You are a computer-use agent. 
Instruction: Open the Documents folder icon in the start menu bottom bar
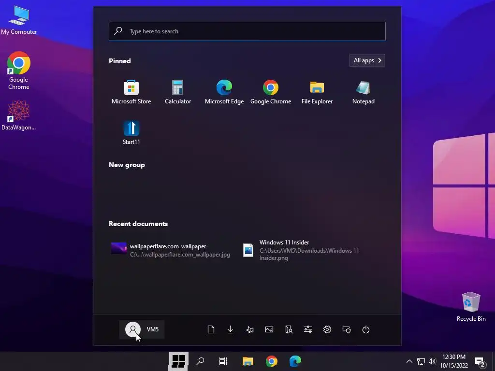click(x=211, y=329)
